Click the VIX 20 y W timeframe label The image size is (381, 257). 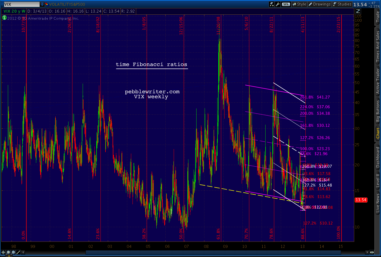[14, 11]
